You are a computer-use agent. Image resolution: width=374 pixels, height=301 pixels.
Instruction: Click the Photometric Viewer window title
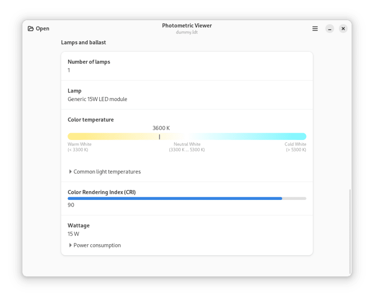pyautogui.click(x=187, y=26)
